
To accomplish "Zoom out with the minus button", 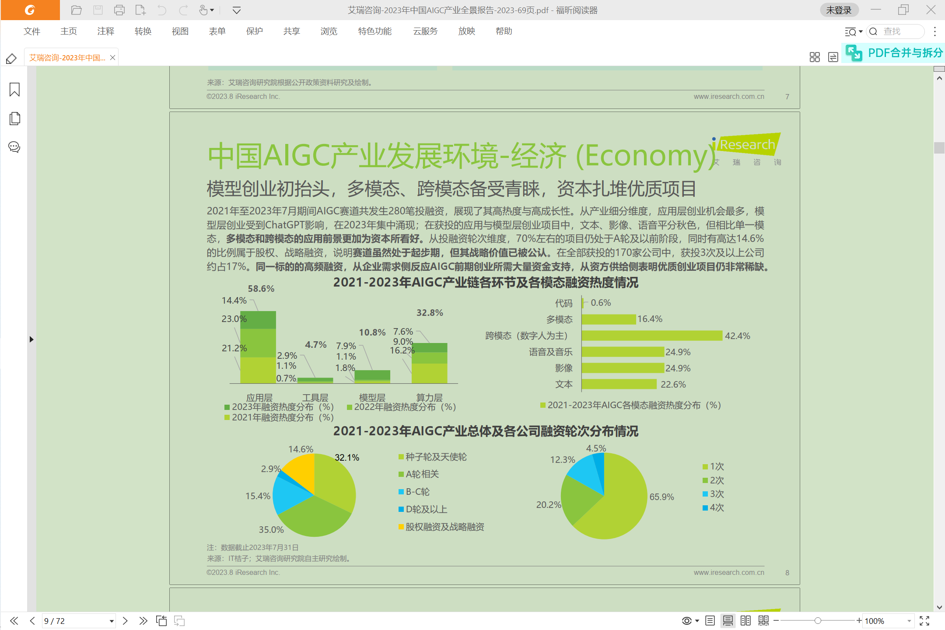I will pyautogui.click(x=776, y=621).
